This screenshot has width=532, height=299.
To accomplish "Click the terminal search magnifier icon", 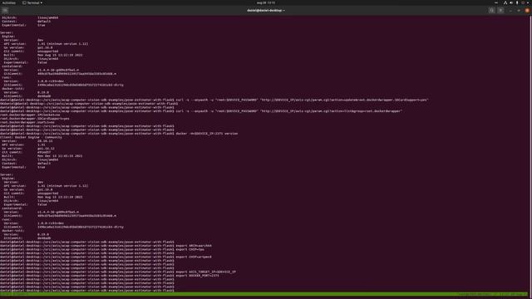I will pyautogui.click(x=491, y=11).
